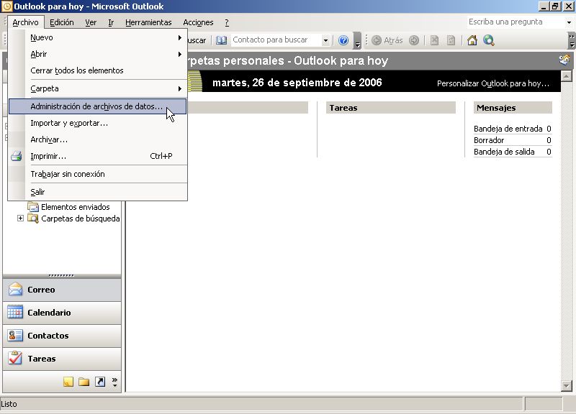
Task: Open the Configure buttons chevron in navigation pane
Action: tap(114, 382)
